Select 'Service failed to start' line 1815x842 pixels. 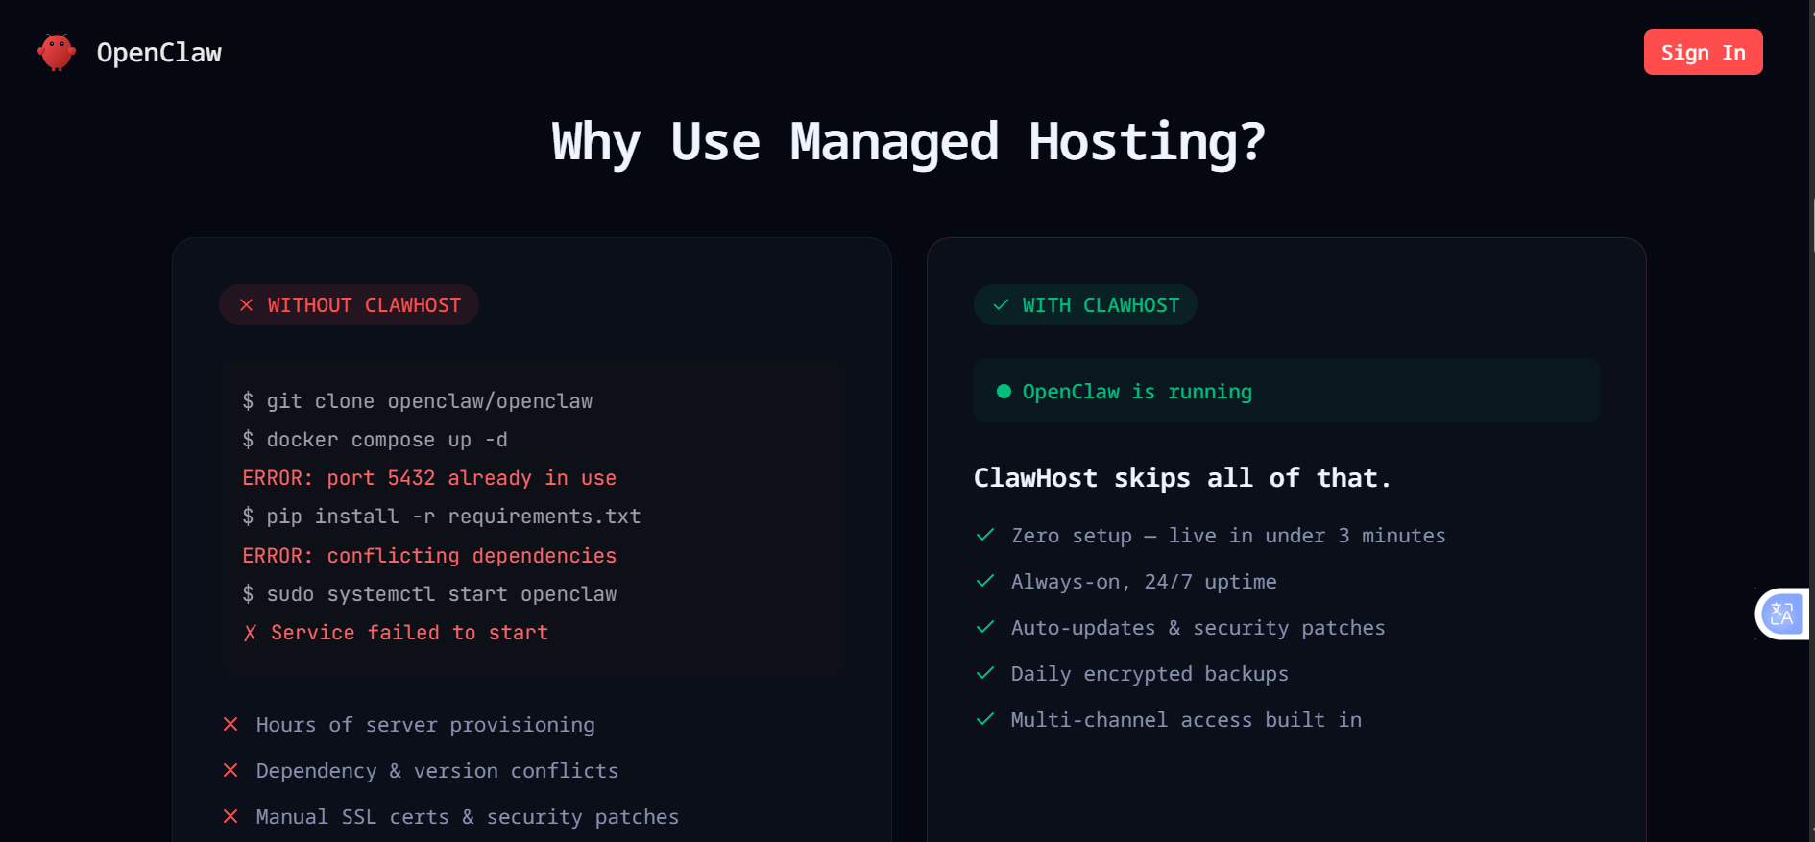coord(409,633)
